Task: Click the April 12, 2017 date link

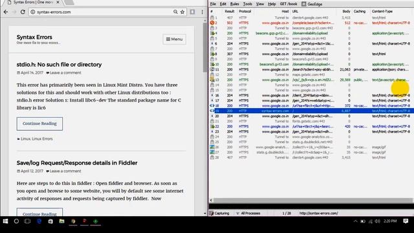Action: pyautogui.click(x=32, y=171)
